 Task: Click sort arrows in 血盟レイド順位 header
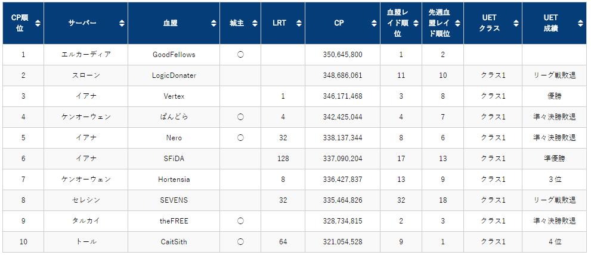[x=415, y=23]
